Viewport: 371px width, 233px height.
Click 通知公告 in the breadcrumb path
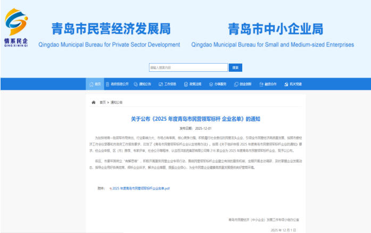click(117, 102)
